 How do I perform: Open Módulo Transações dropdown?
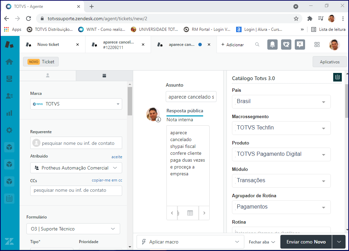281,181
